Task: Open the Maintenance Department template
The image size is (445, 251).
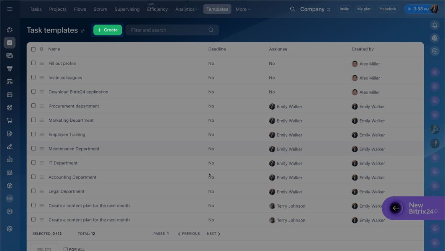Action: tap(74, 149)
